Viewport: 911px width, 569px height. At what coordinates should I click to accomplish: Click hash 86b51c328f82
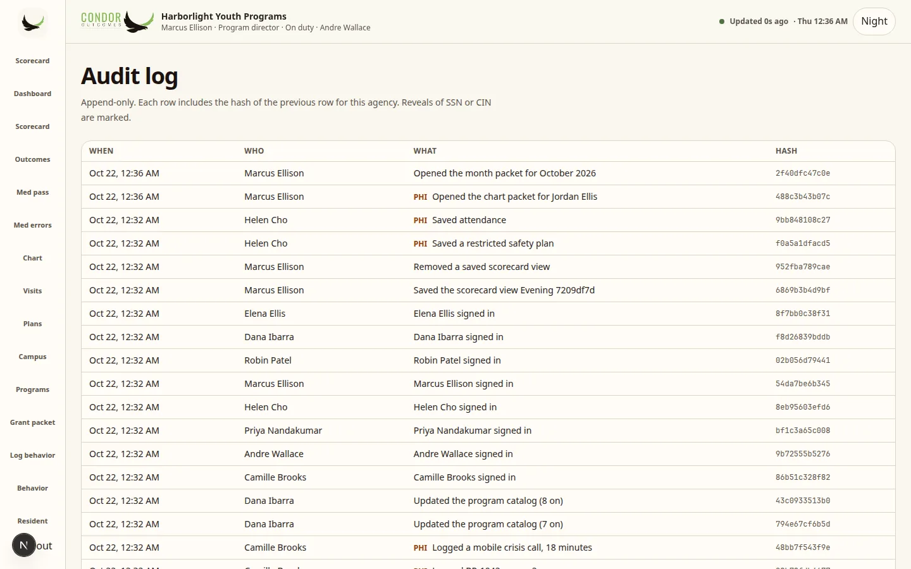pyautogui.click(x=803, y=477)
